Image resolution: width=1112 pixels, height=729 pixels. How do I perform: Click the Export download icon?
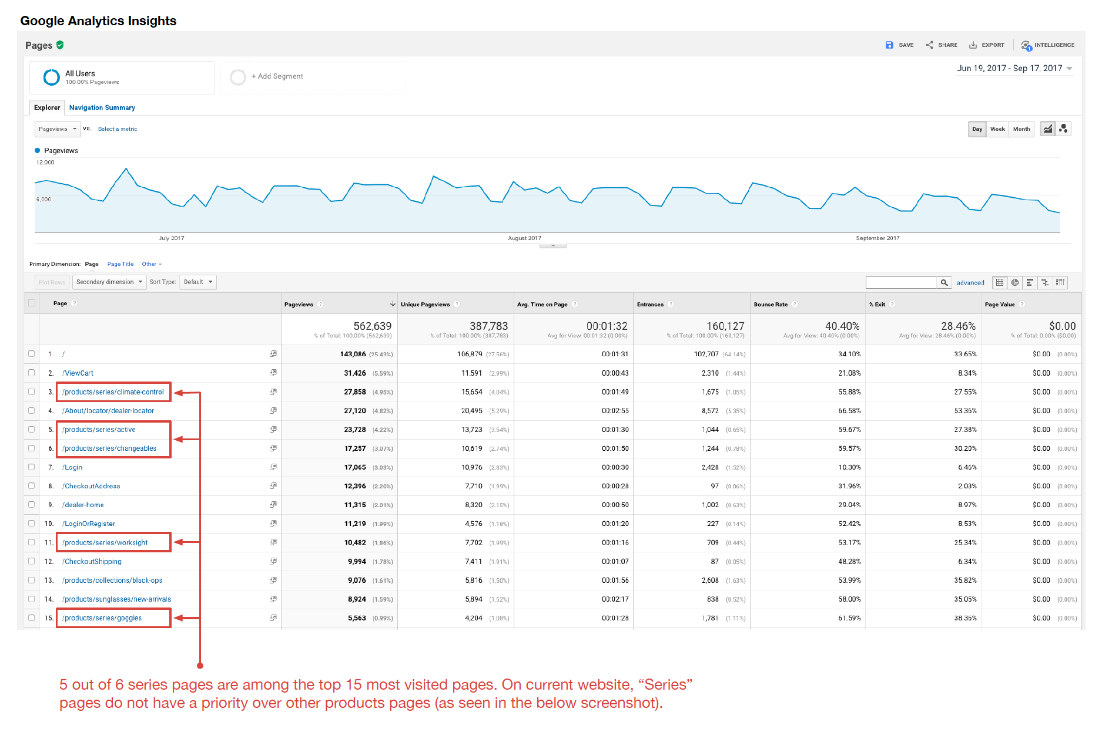coord(973,45)
